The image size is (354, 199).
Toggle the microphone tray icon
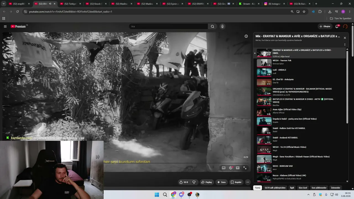(x=326, y=195)
